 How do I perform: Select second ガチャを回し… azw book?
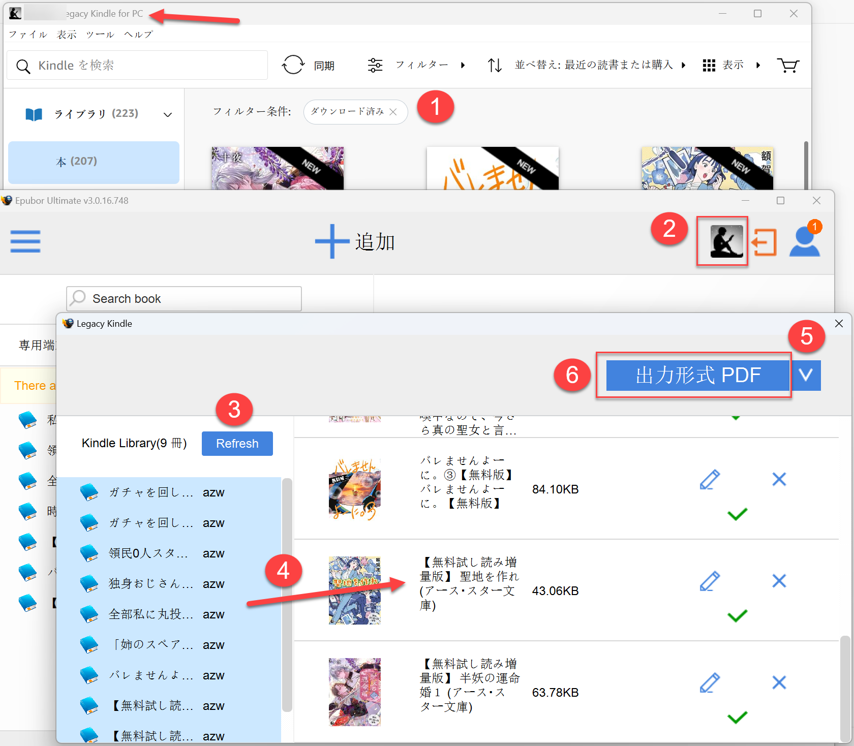pyautogui.click(x=169, y=523)
